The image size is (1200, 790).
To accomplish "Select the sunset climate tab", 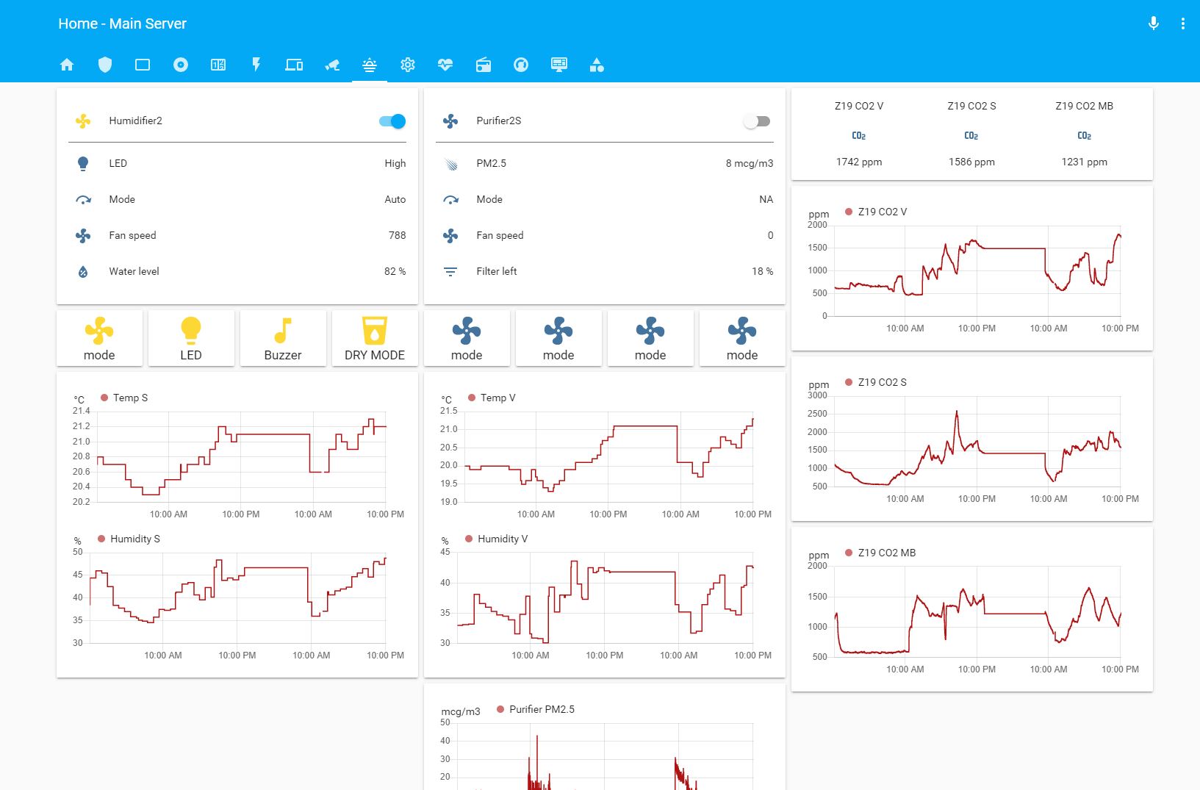I will [x=370, y=65].
